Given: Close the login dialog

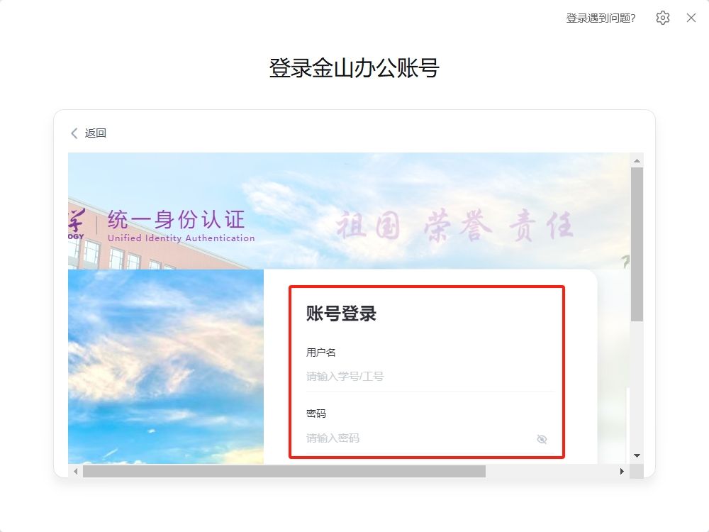Looking at the screenshot, I should point(691,18).
